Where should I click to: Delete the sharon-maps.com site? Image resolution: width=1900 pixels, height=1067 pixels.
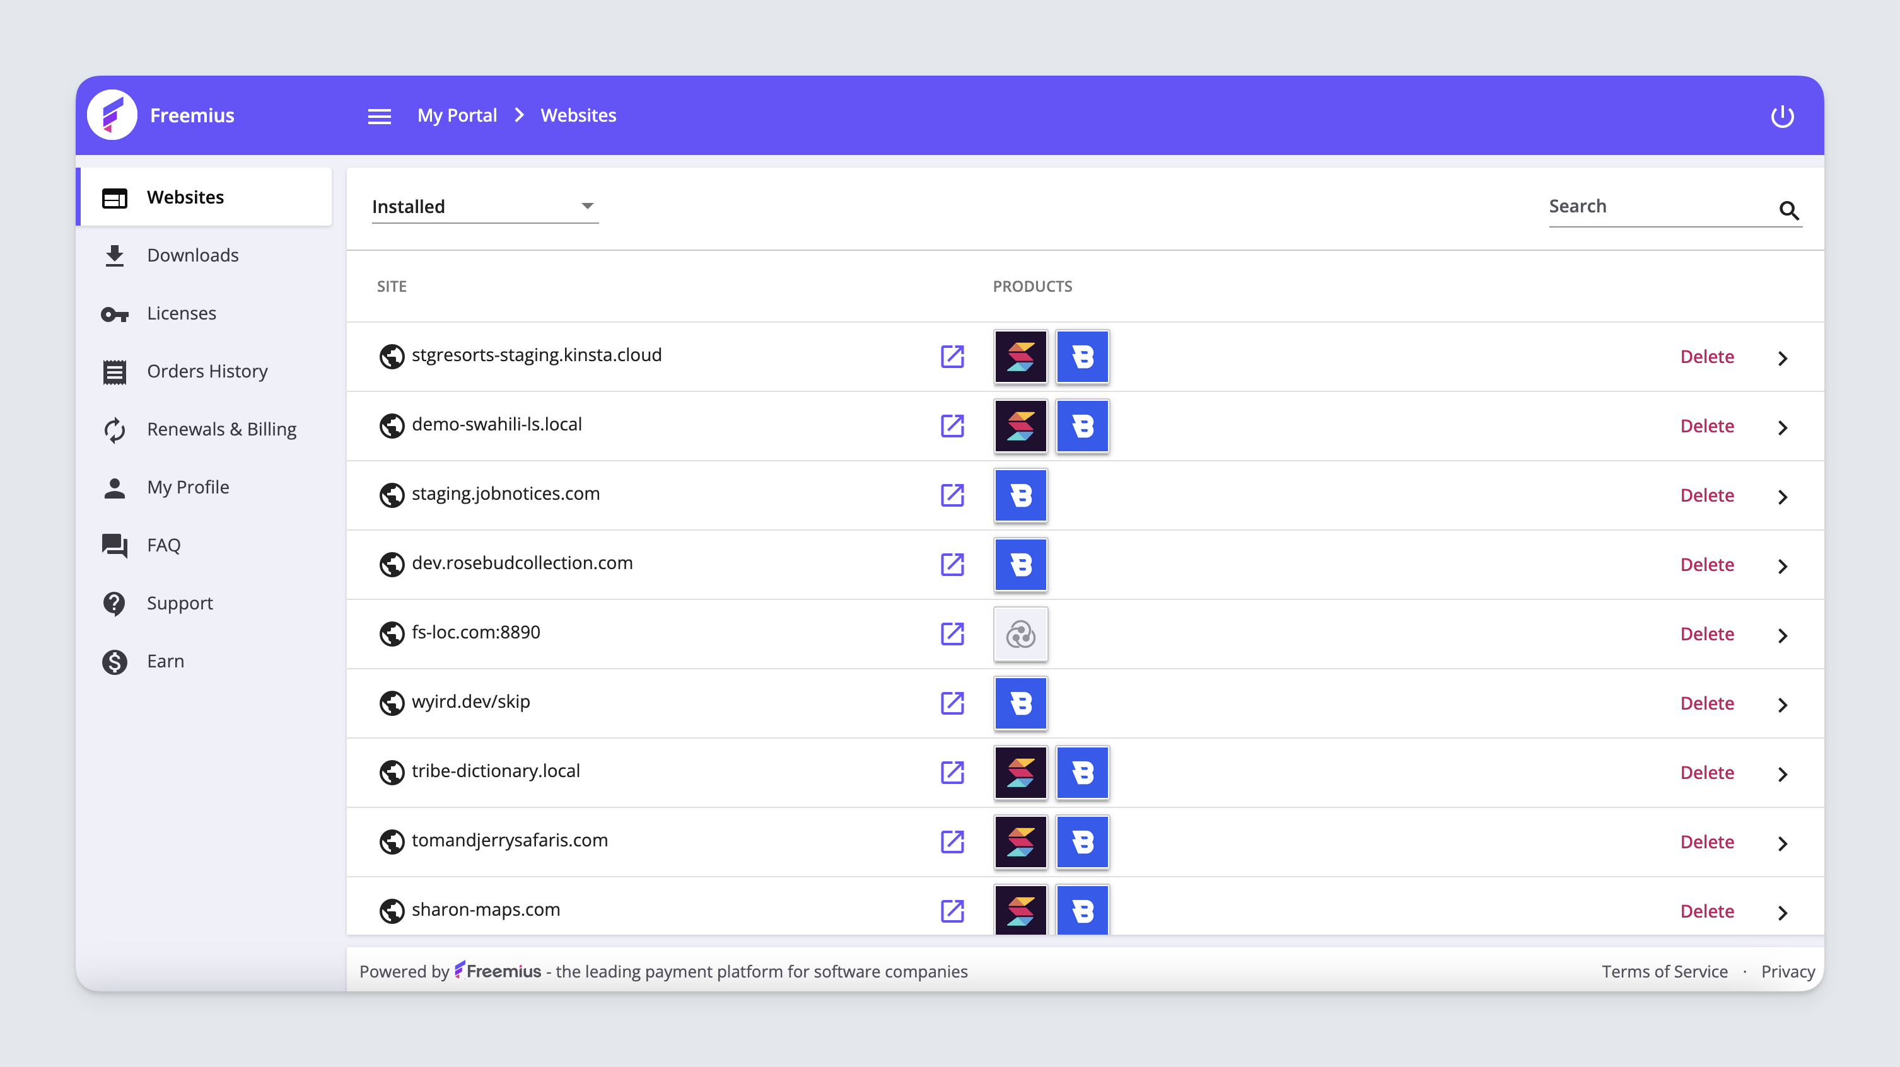coord(1707,911)
